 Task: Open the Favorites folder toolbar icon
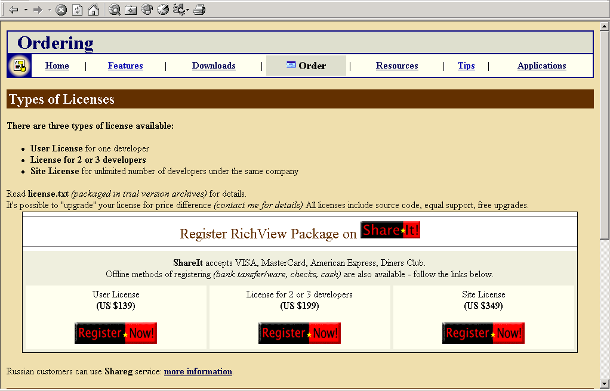click(131, 10)
